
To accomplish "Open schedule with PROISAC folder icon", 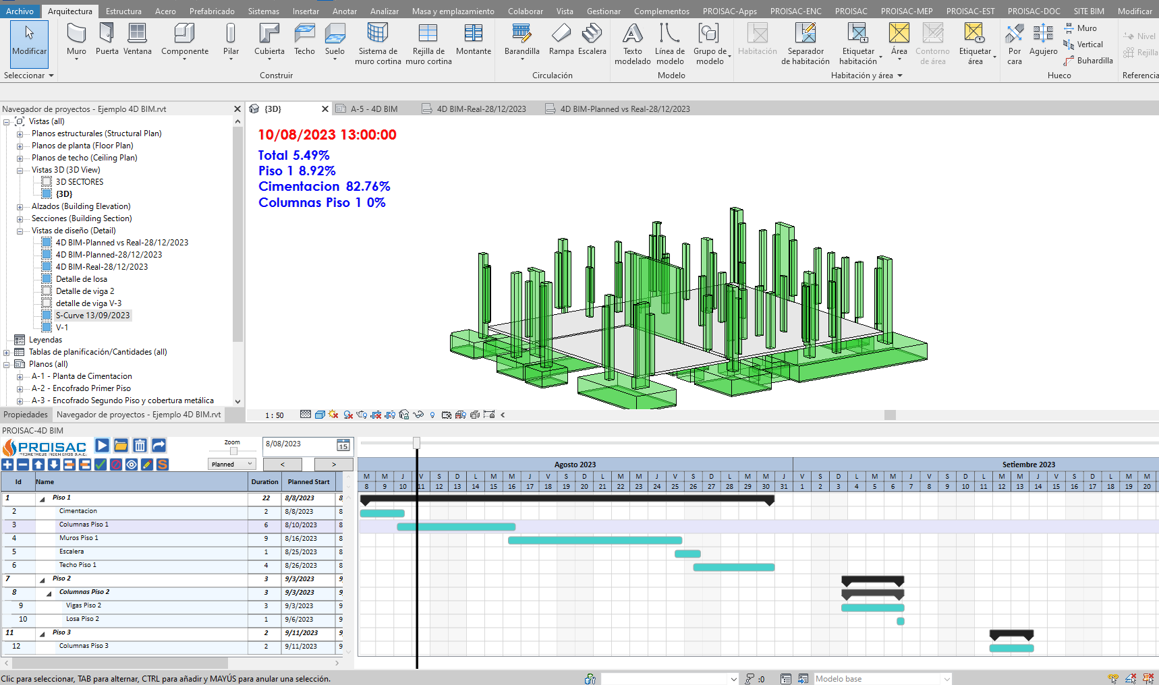I will tap(121, 445).
